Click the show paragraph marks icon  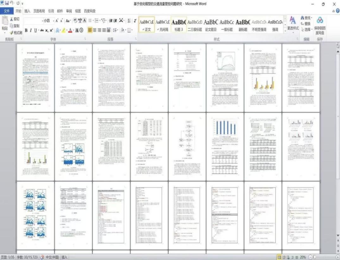pos(135,21)
